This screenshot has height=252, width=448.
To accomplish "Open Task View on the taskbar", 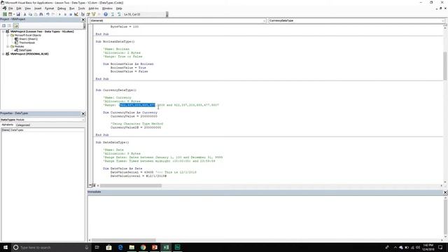I will coord(97,247).
